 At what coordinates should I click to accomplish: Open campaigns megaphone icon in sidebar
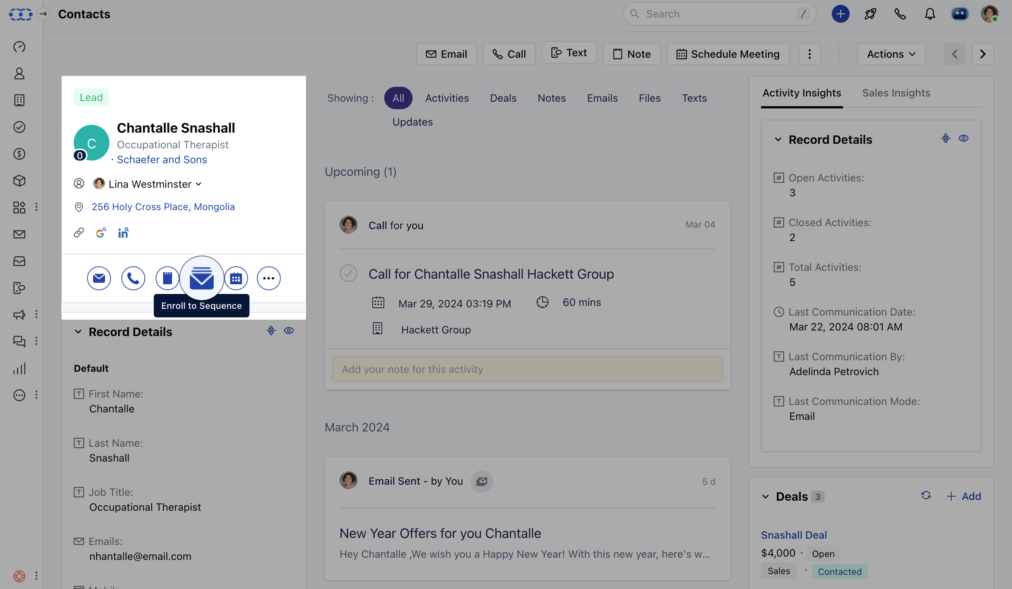click(x=19, y=314)
